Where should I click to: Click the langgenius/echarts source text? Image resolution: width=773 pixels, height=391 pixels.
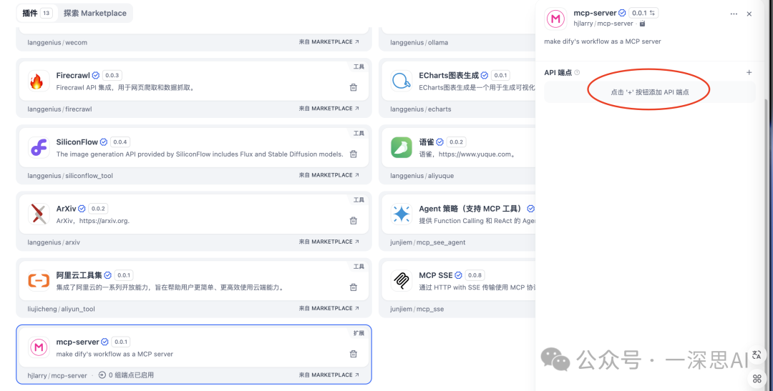(x=420, y=109)
